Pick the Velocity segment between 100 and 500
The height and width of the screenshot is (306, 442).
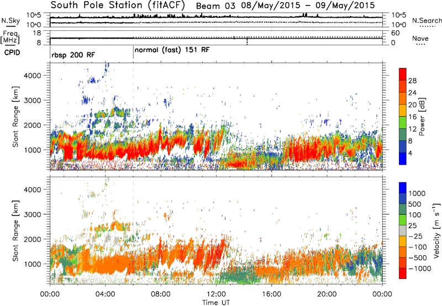403,209
